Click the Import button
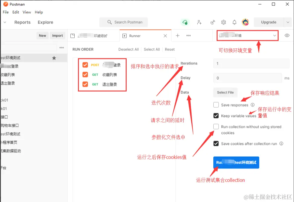The image size is (294, 202). (x=57, y=35)
